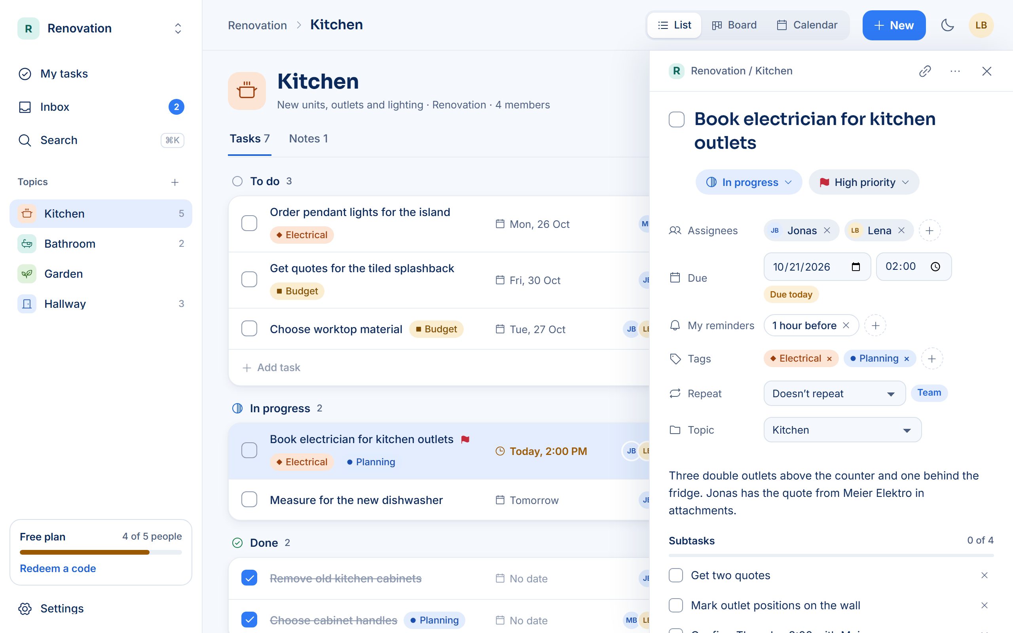The width and height of the screenshot is (1013, 633).
Task: Open the Topic Kitchen dropdown
Action: point(842,430)
